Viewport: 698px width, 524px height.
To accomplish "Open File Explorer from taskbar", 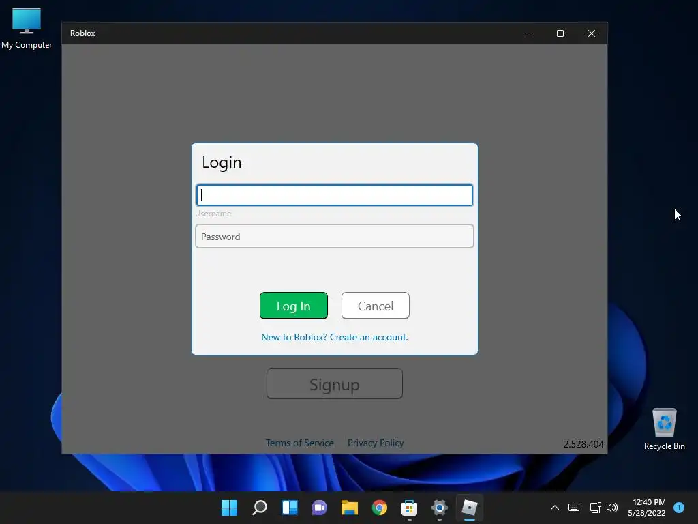I will click(x=350, y=508).
